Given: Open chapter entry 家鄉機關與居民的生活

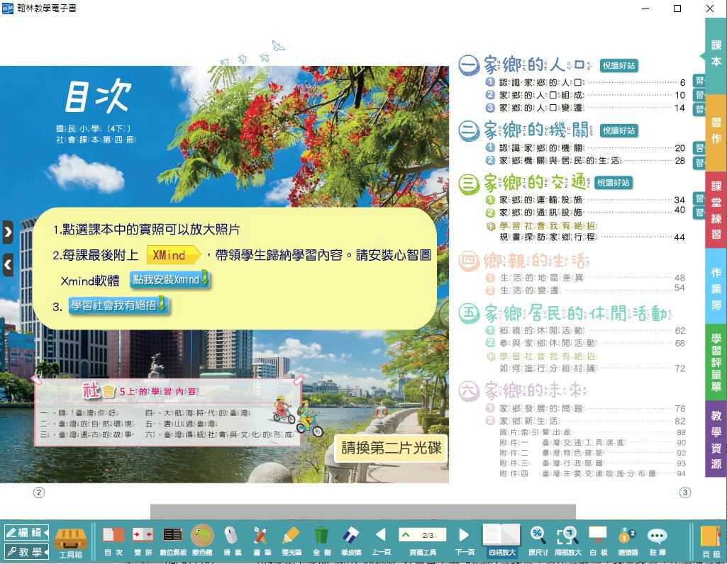Looking at the screenshot, I should tap(560, 161).
